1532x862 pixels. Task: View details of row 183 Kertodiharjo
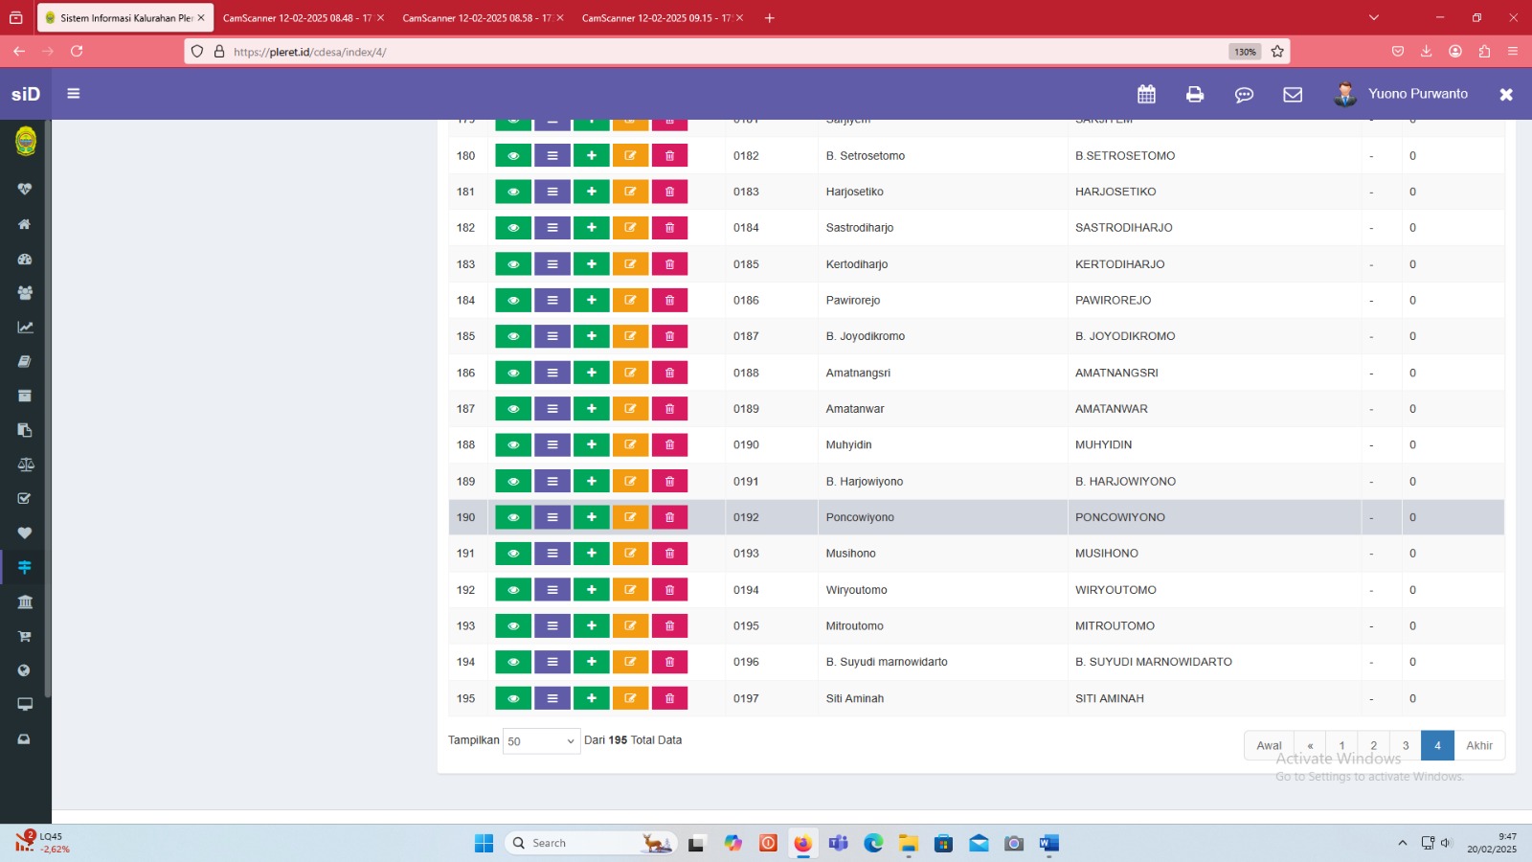point(513,264)
